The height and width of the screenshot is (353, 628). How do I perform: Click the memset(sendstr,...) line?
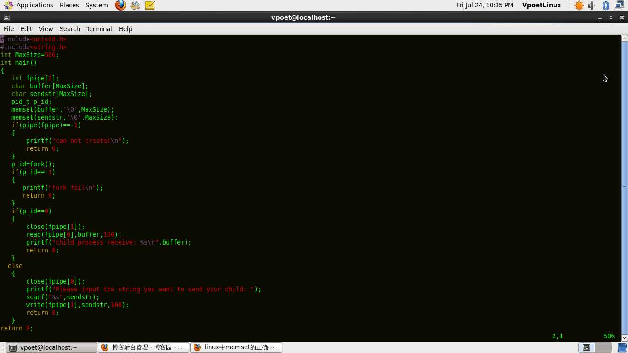[65, 117]
